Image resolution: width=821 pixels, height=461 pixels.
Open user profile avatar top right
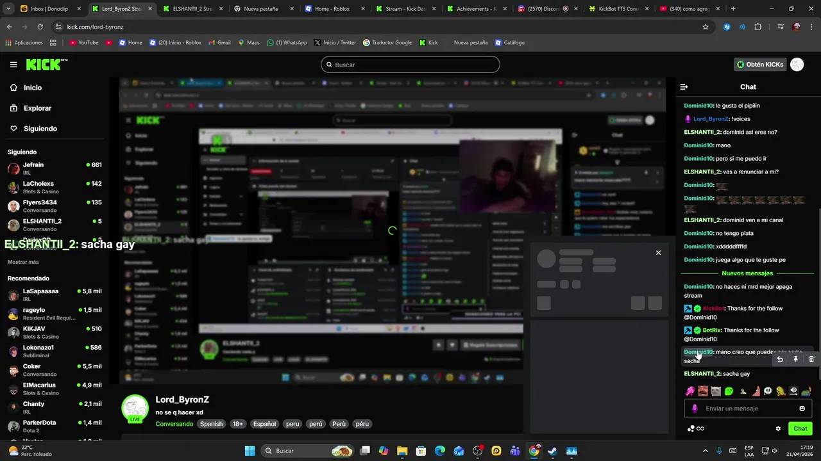797,65
